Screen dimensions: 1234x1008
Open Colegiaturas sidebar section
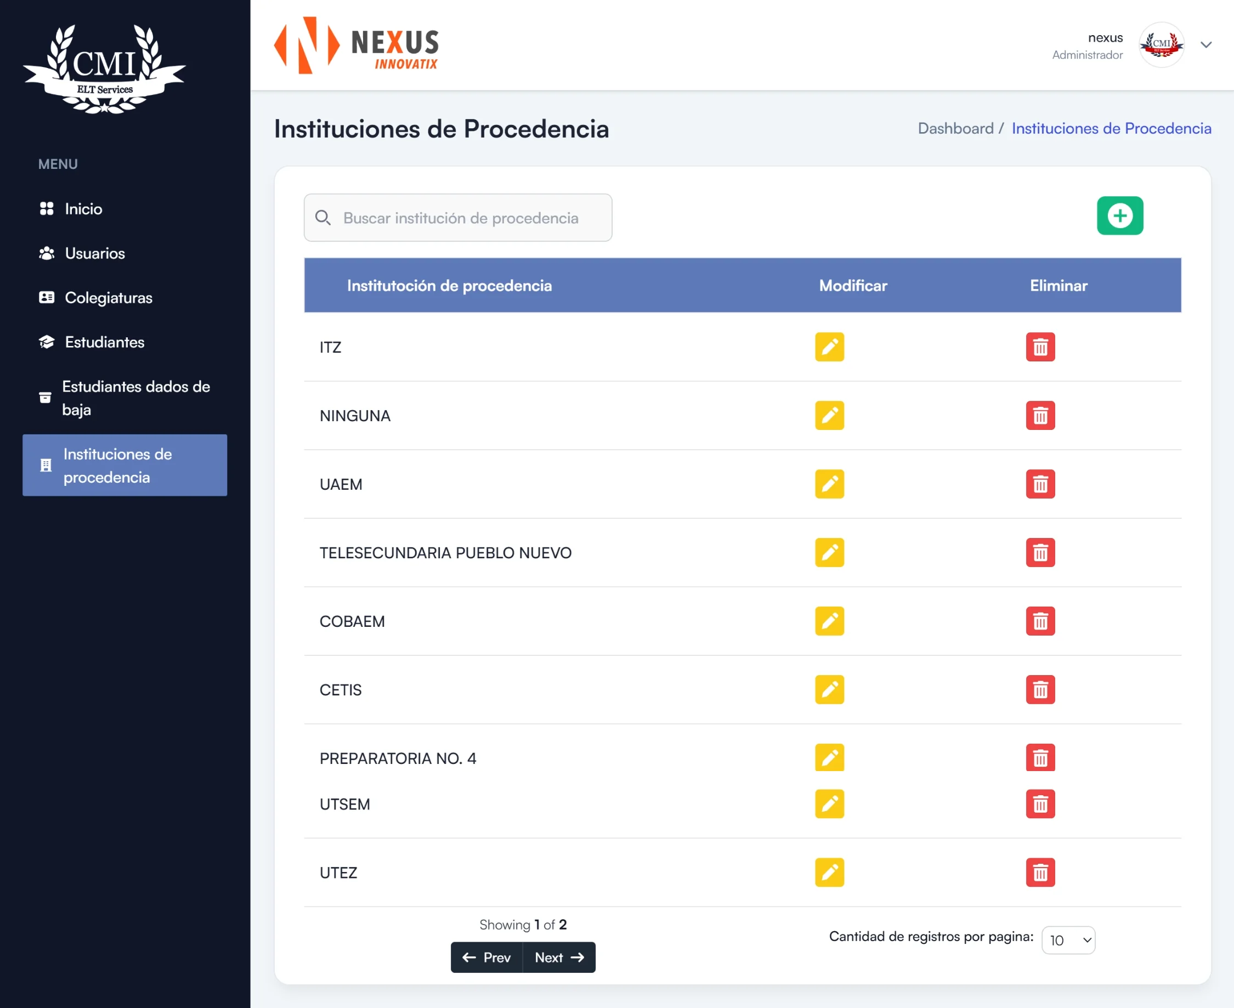pos(108,298)
